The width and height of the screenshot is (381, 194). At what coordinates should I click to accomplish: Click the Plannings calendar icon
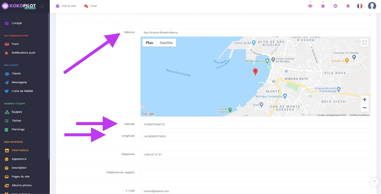[7, 130]
